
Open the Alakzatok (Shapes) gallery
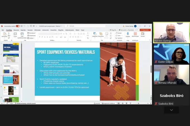[x=95, y=34]
